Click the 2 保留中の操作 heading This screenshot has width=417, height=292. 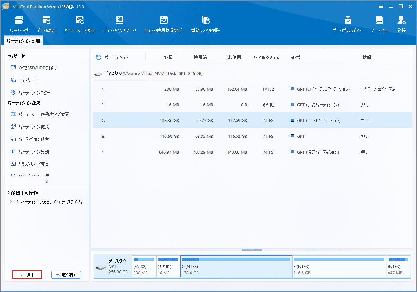point(23,193)
